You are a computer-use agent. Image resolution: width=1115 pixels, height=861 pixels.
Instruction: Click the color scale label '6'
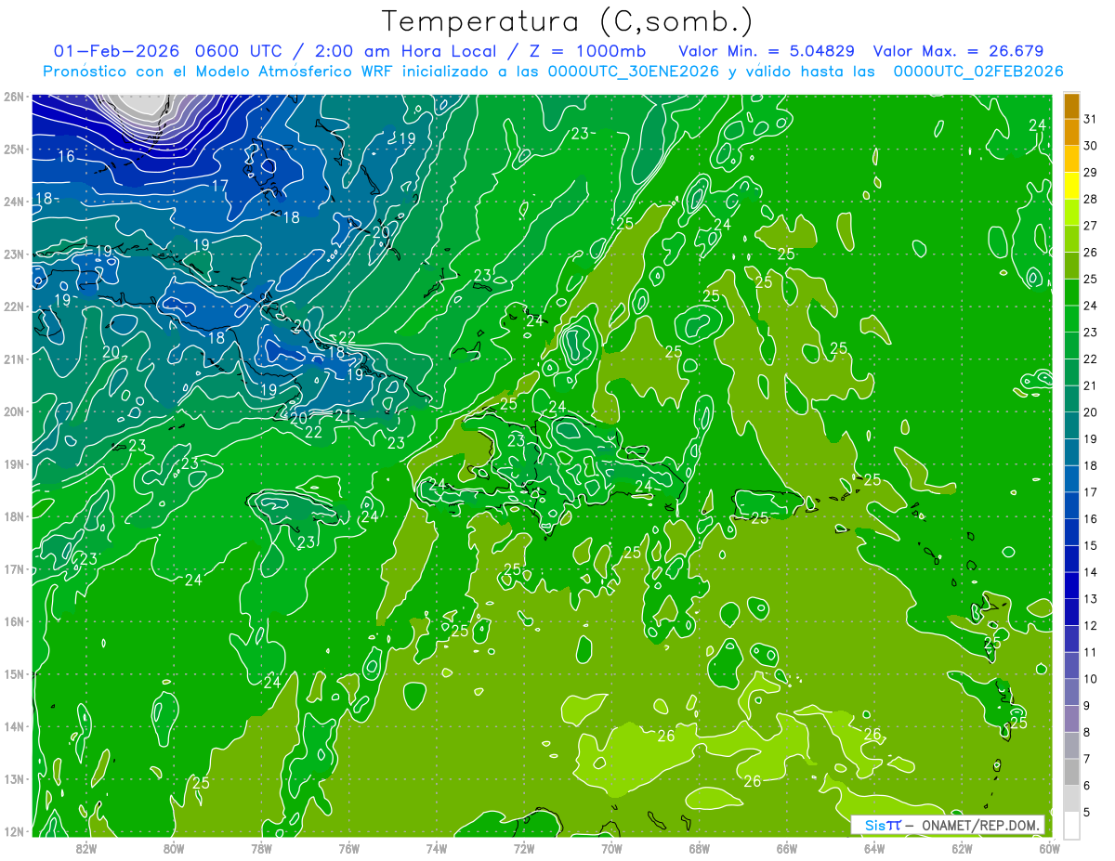tap(1087, 786)
